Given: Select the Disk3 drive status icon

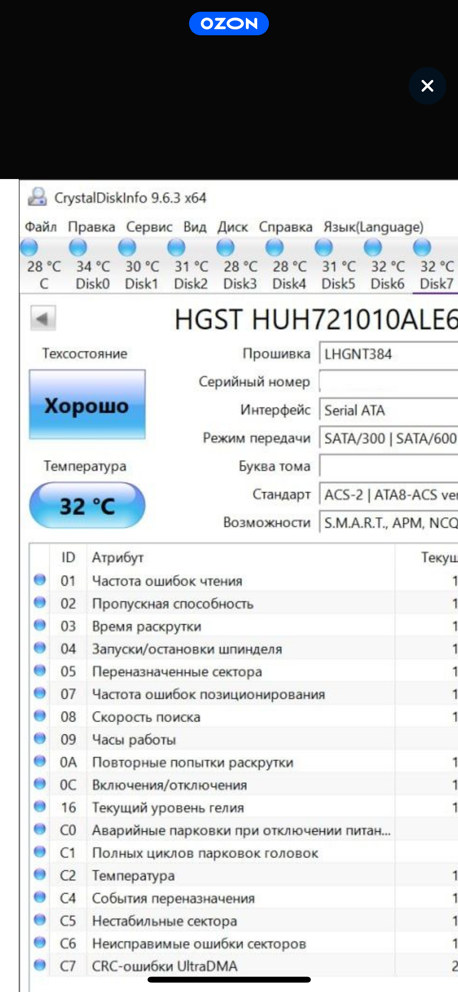Looking at the screenshot, I should coord(225,248).
